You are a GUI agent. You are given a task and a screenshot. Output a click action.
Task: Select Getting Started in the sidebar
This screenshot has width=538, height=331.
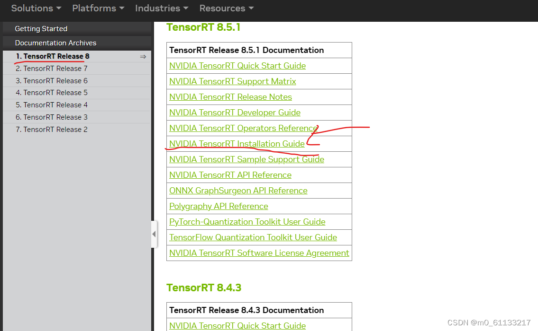(x=77, y=29)
